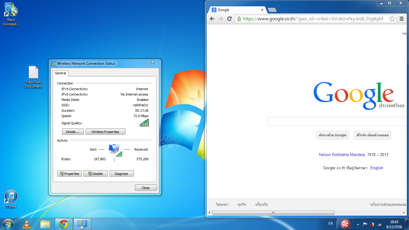
Task: Open the Nelson Rolihlahla Mandela link
Action: click(342, 155)
